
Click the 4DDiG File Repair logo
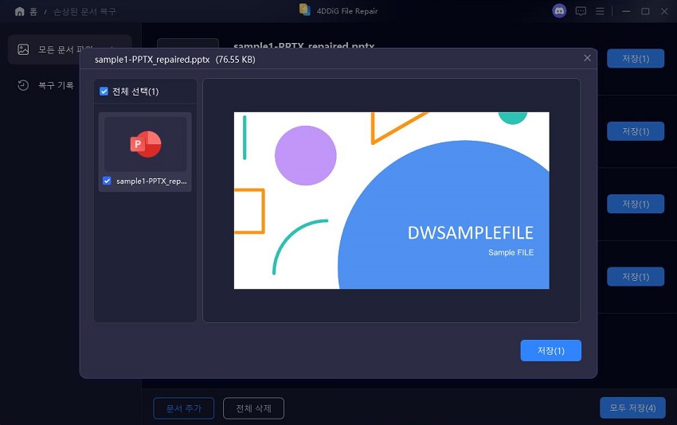[305, 10]
